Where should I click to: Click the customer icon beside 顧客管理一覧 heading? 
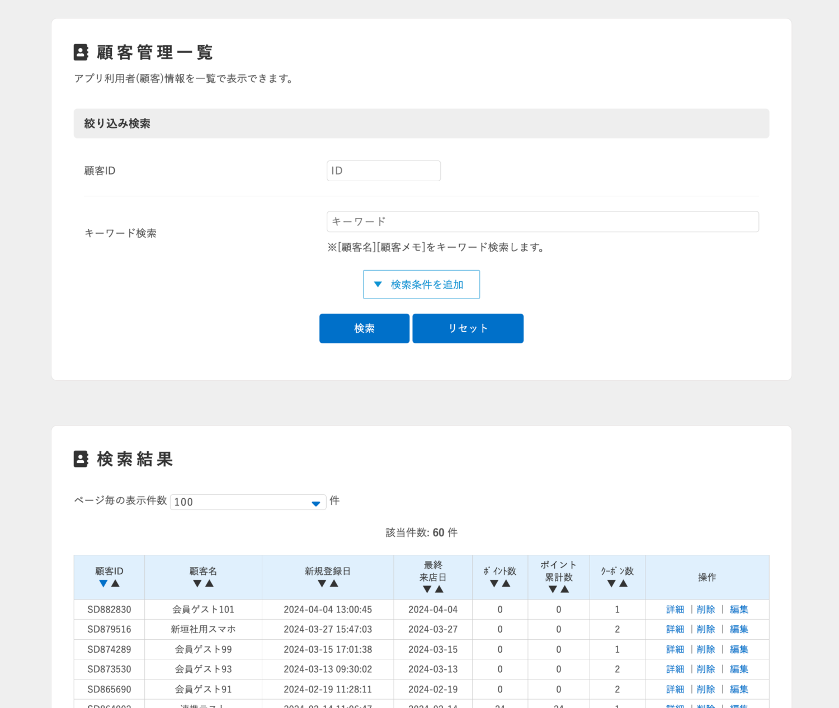point(81,52)
